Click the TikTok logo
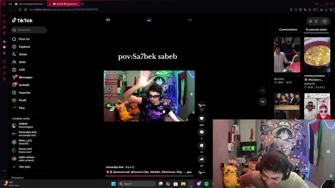The image size is (335, 188). point(22,20)
